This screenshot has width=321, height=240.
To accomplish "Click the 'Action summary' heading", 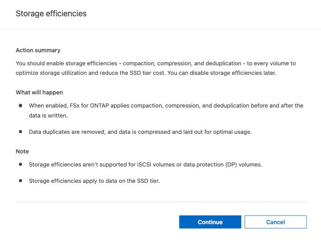I will [x=38, y=50].
